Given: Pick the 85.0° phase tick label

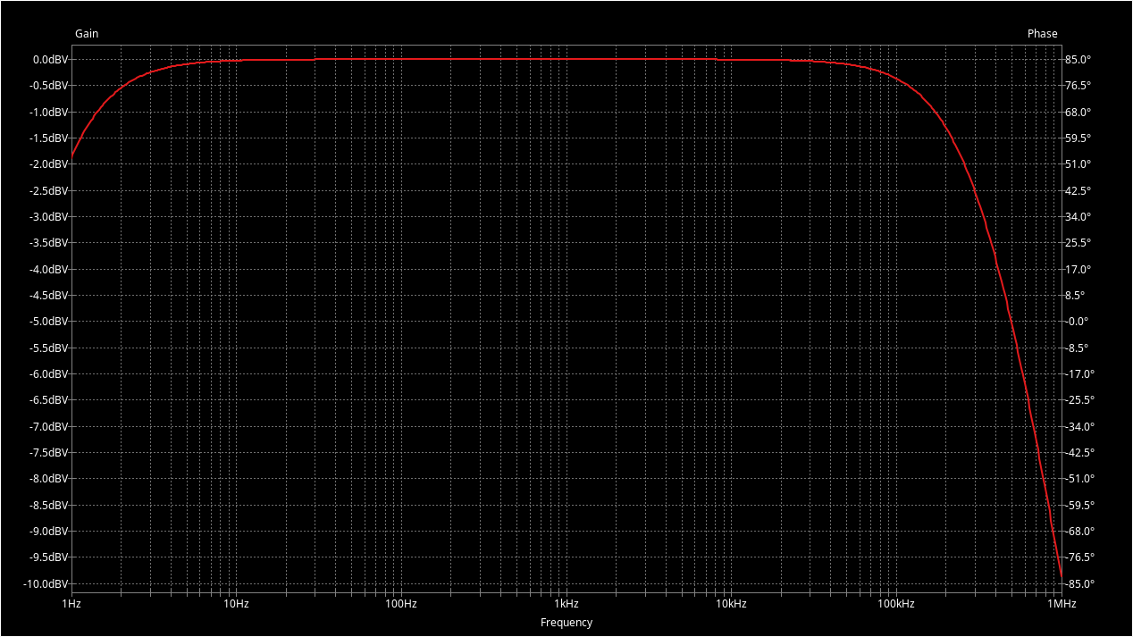Looking at the screenshot, I should pos(1078,60).
